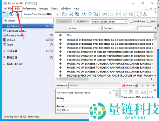Enable the Match Words checkbox
The width and height of the screenshot is (159, 121).
tap(149, 22)
